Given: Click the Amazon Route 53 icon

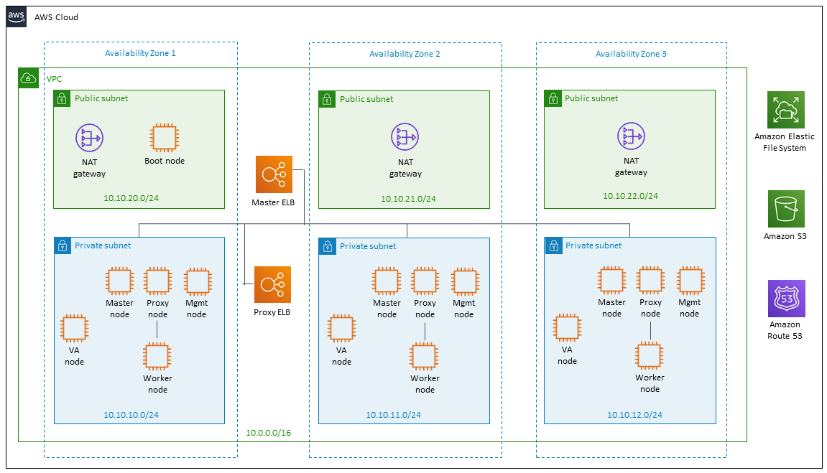Looking at the screenshot, I should click(x=786, y=298).
